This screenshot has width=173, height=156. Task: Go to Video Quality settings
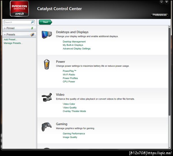pyautogui.click(x=69, y=108)
